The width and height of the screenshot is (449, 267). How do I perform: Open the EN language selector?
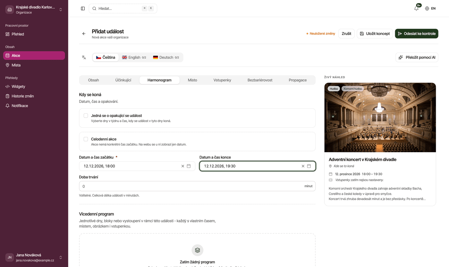coord(430,9)
